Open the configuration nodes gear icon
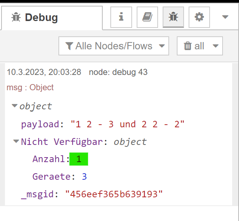This screenshot has height=221, width=239. pos(199,17)
